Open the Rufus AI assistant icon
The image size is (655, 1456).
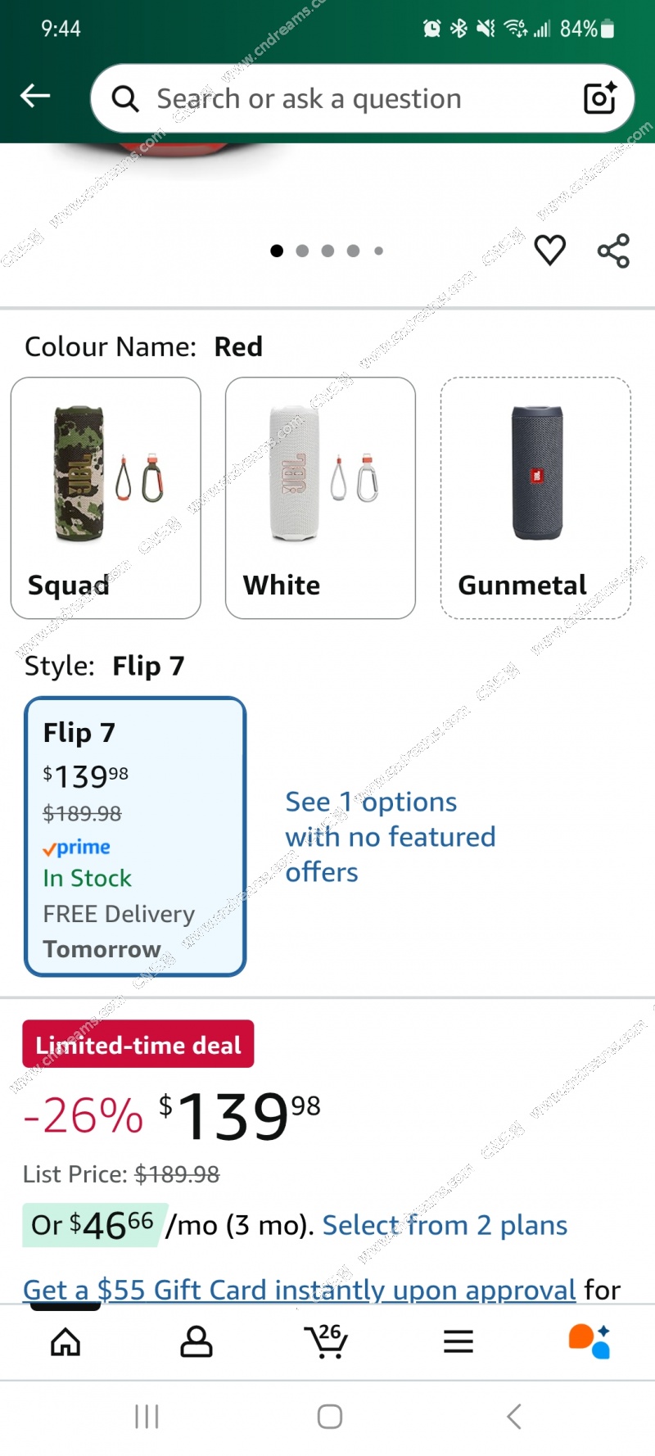click(x=589, y=1341)
